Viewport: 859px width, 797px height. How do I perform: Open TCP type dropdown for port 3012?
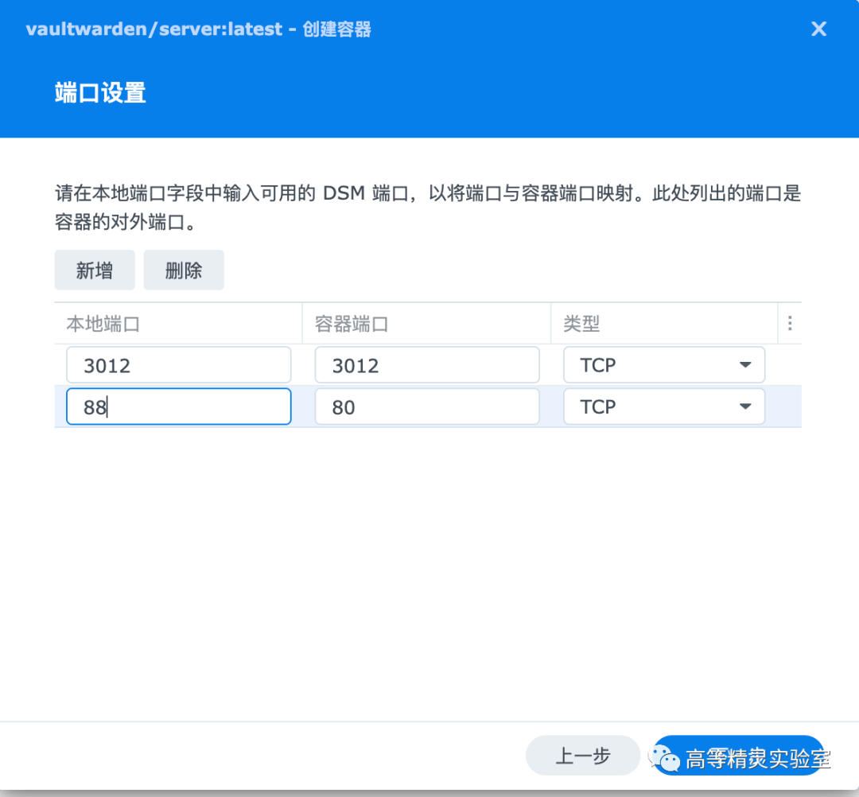[664, 365]
